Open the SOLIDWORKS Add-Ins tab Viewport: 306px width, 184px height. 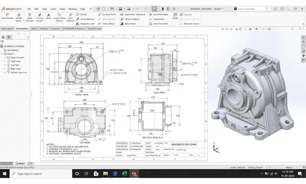tap(73, 28)
